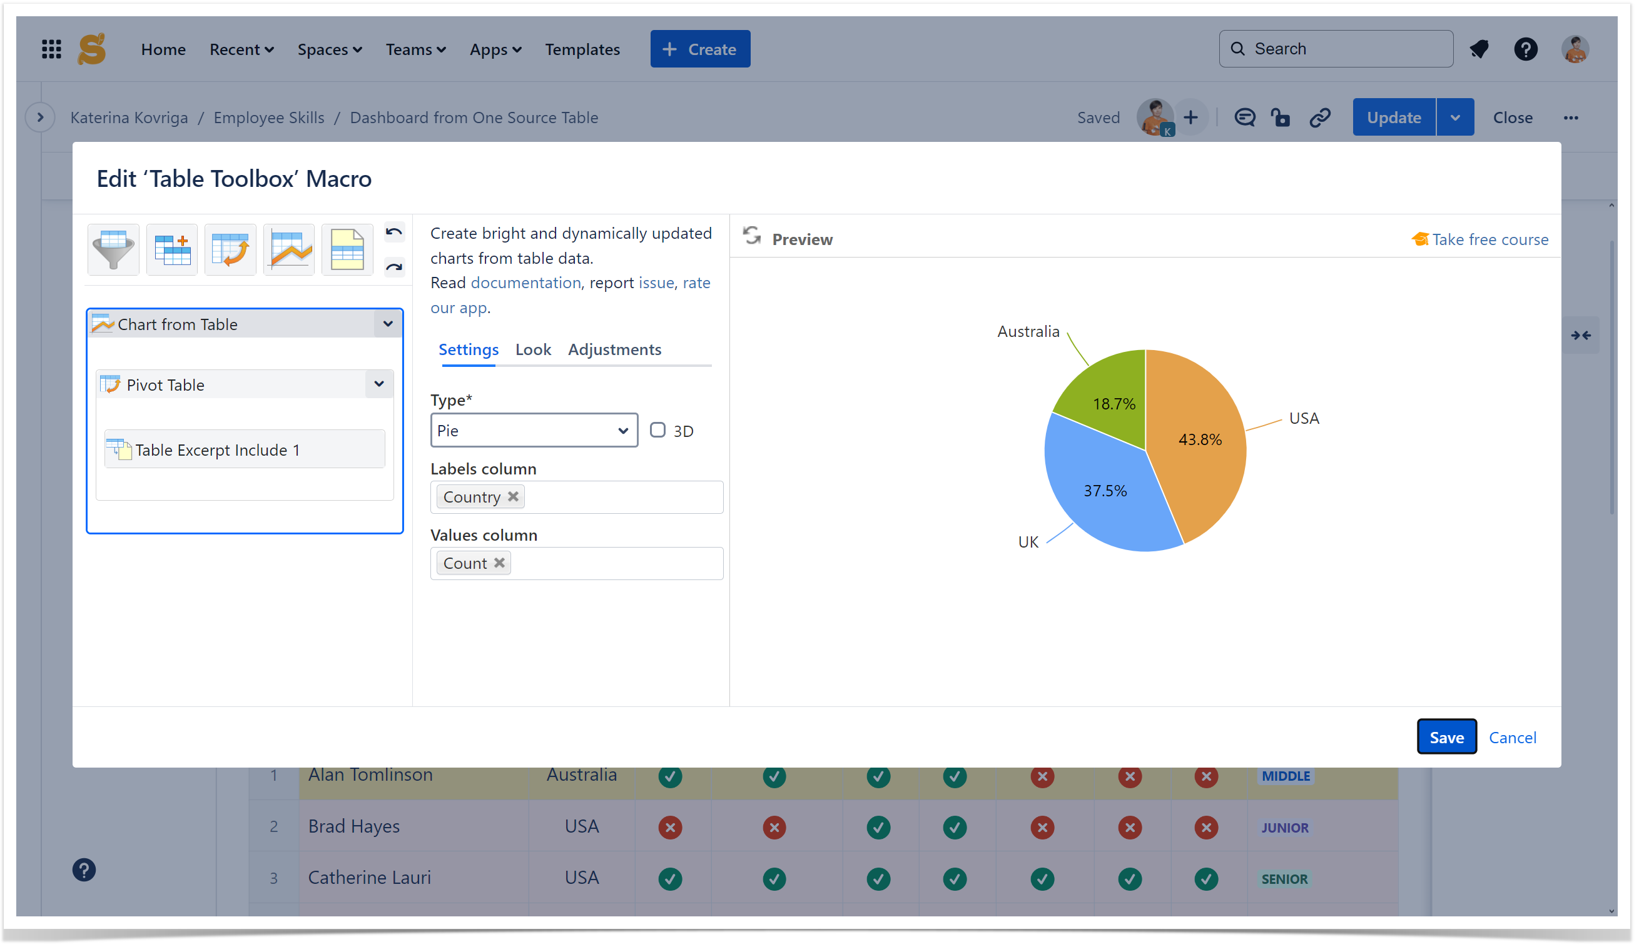Select Table Excerpt Include 1 item
Viewport: 1639px width, 947px height.
(x=217, y=450)
